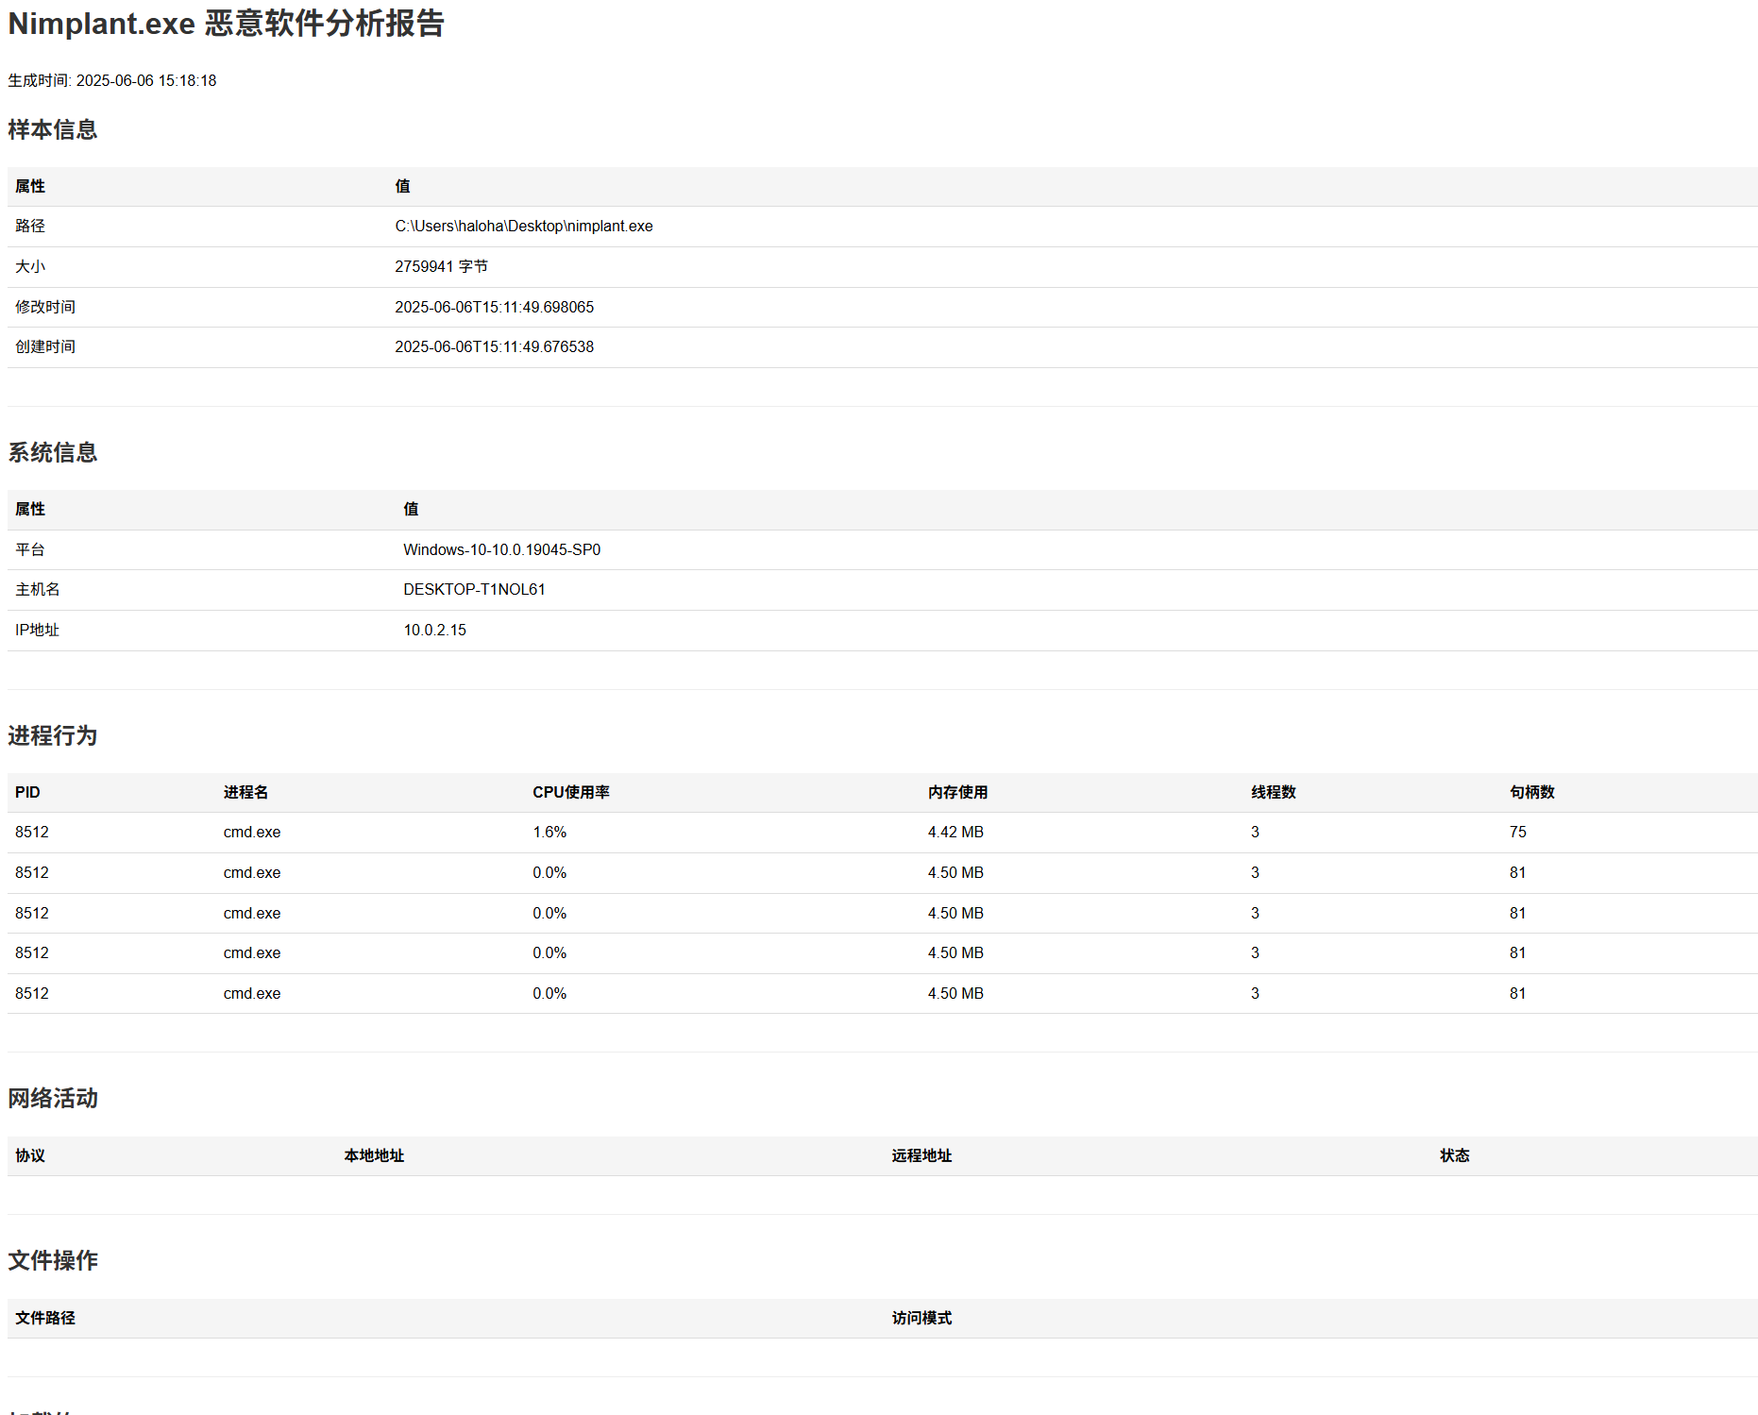Viewport: 1758px width, 1415px height.
Task: Click '属性' header in 样本信息 table
Action: click(x=30, y=187)
